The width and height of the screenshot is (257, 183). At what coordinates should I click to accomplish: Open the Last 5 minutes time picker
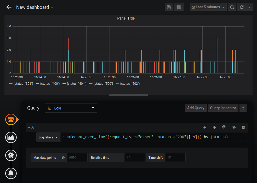tap(208, 7)
